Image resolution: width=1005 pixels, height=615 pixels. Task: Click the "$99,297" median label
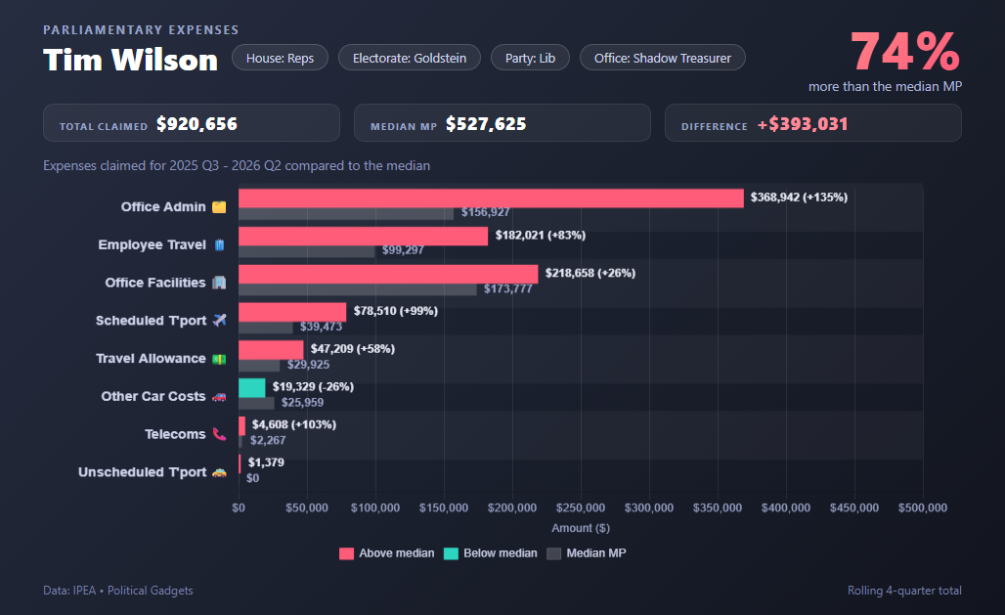click(x=403, y=250)
